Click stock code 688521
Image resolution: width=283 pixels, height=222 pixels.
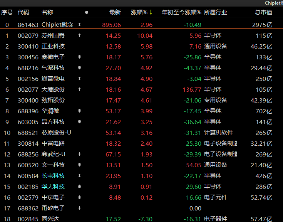click(x=28, y=133)
